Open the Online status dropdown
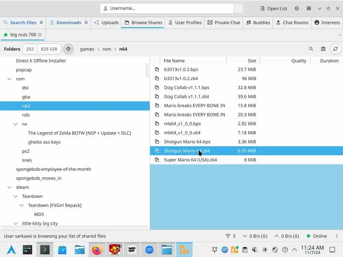Screen dimensions: 343x257 [x=317, y=236]
